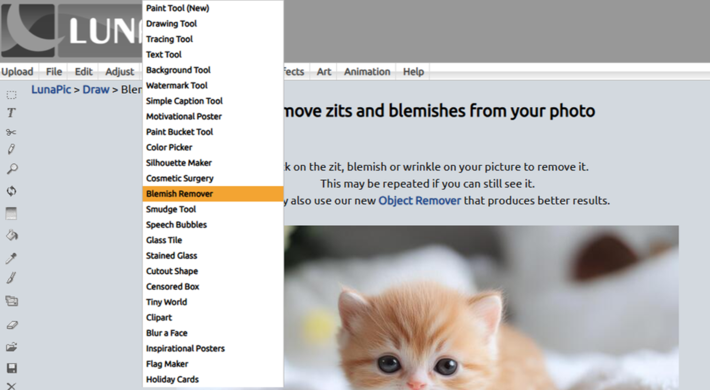Open the Object Remover link
This screenshot has width=710, height=390.
click(420, 201)
